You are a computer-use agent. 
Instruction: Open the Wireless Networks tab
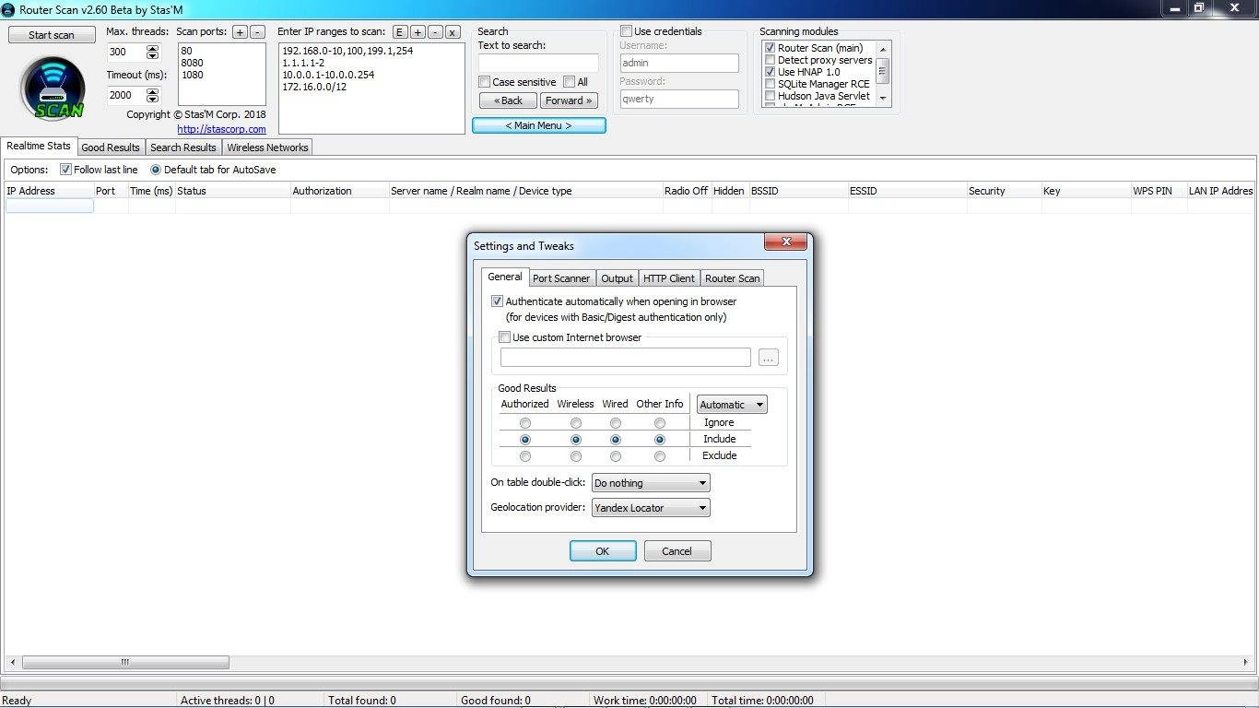tap(267, 147)
